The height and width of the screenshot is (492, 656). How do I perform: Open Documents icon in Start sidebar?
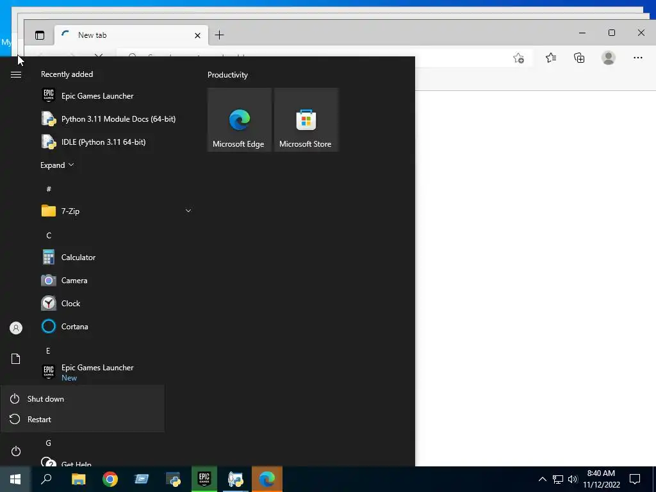16,359
